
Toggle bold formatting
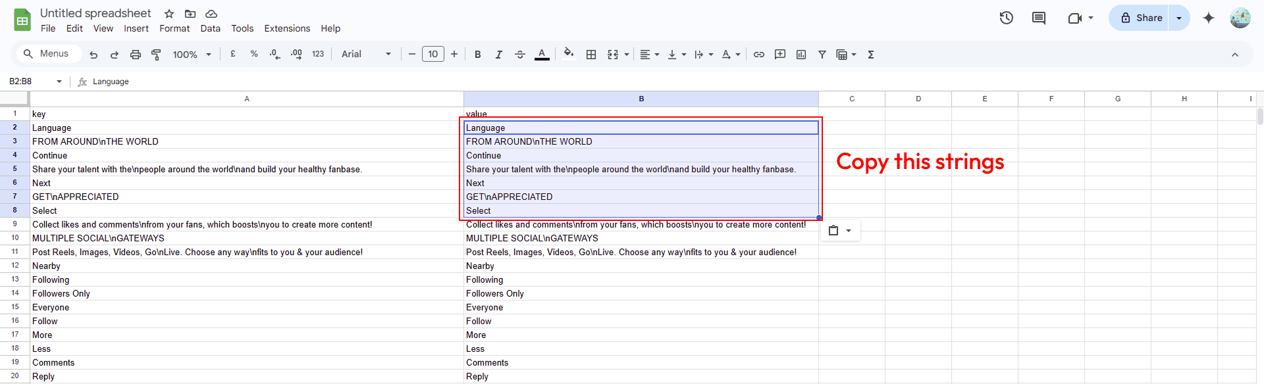(x=478, y=55)
